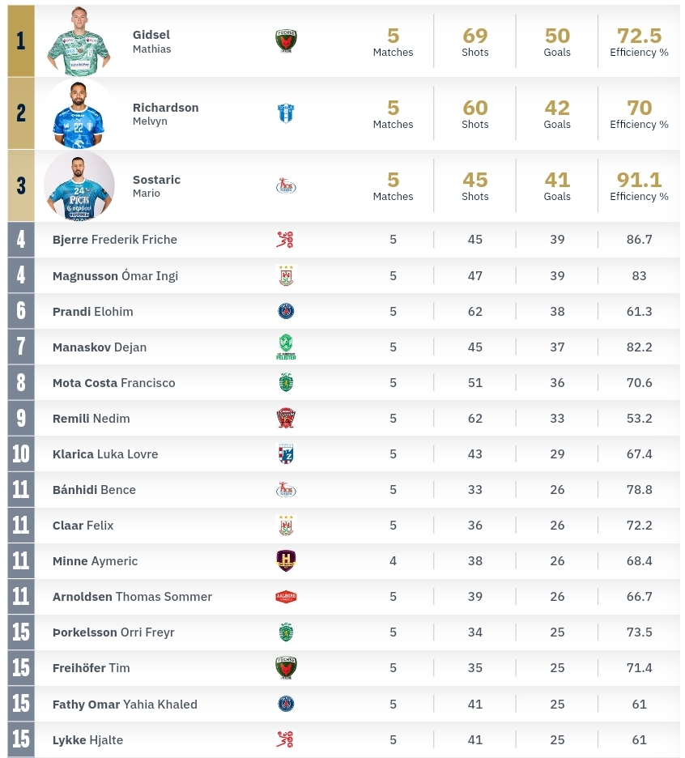The width and height of the screenshot is (685, 758).
Task: Click the club logo in Gidsel's row
Action: 286,41
